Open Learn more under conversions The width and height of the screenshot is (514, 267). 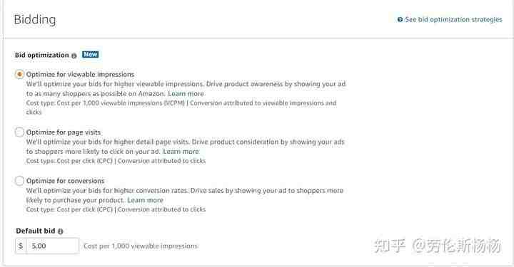pyautogui.click(x=145, y=200)
